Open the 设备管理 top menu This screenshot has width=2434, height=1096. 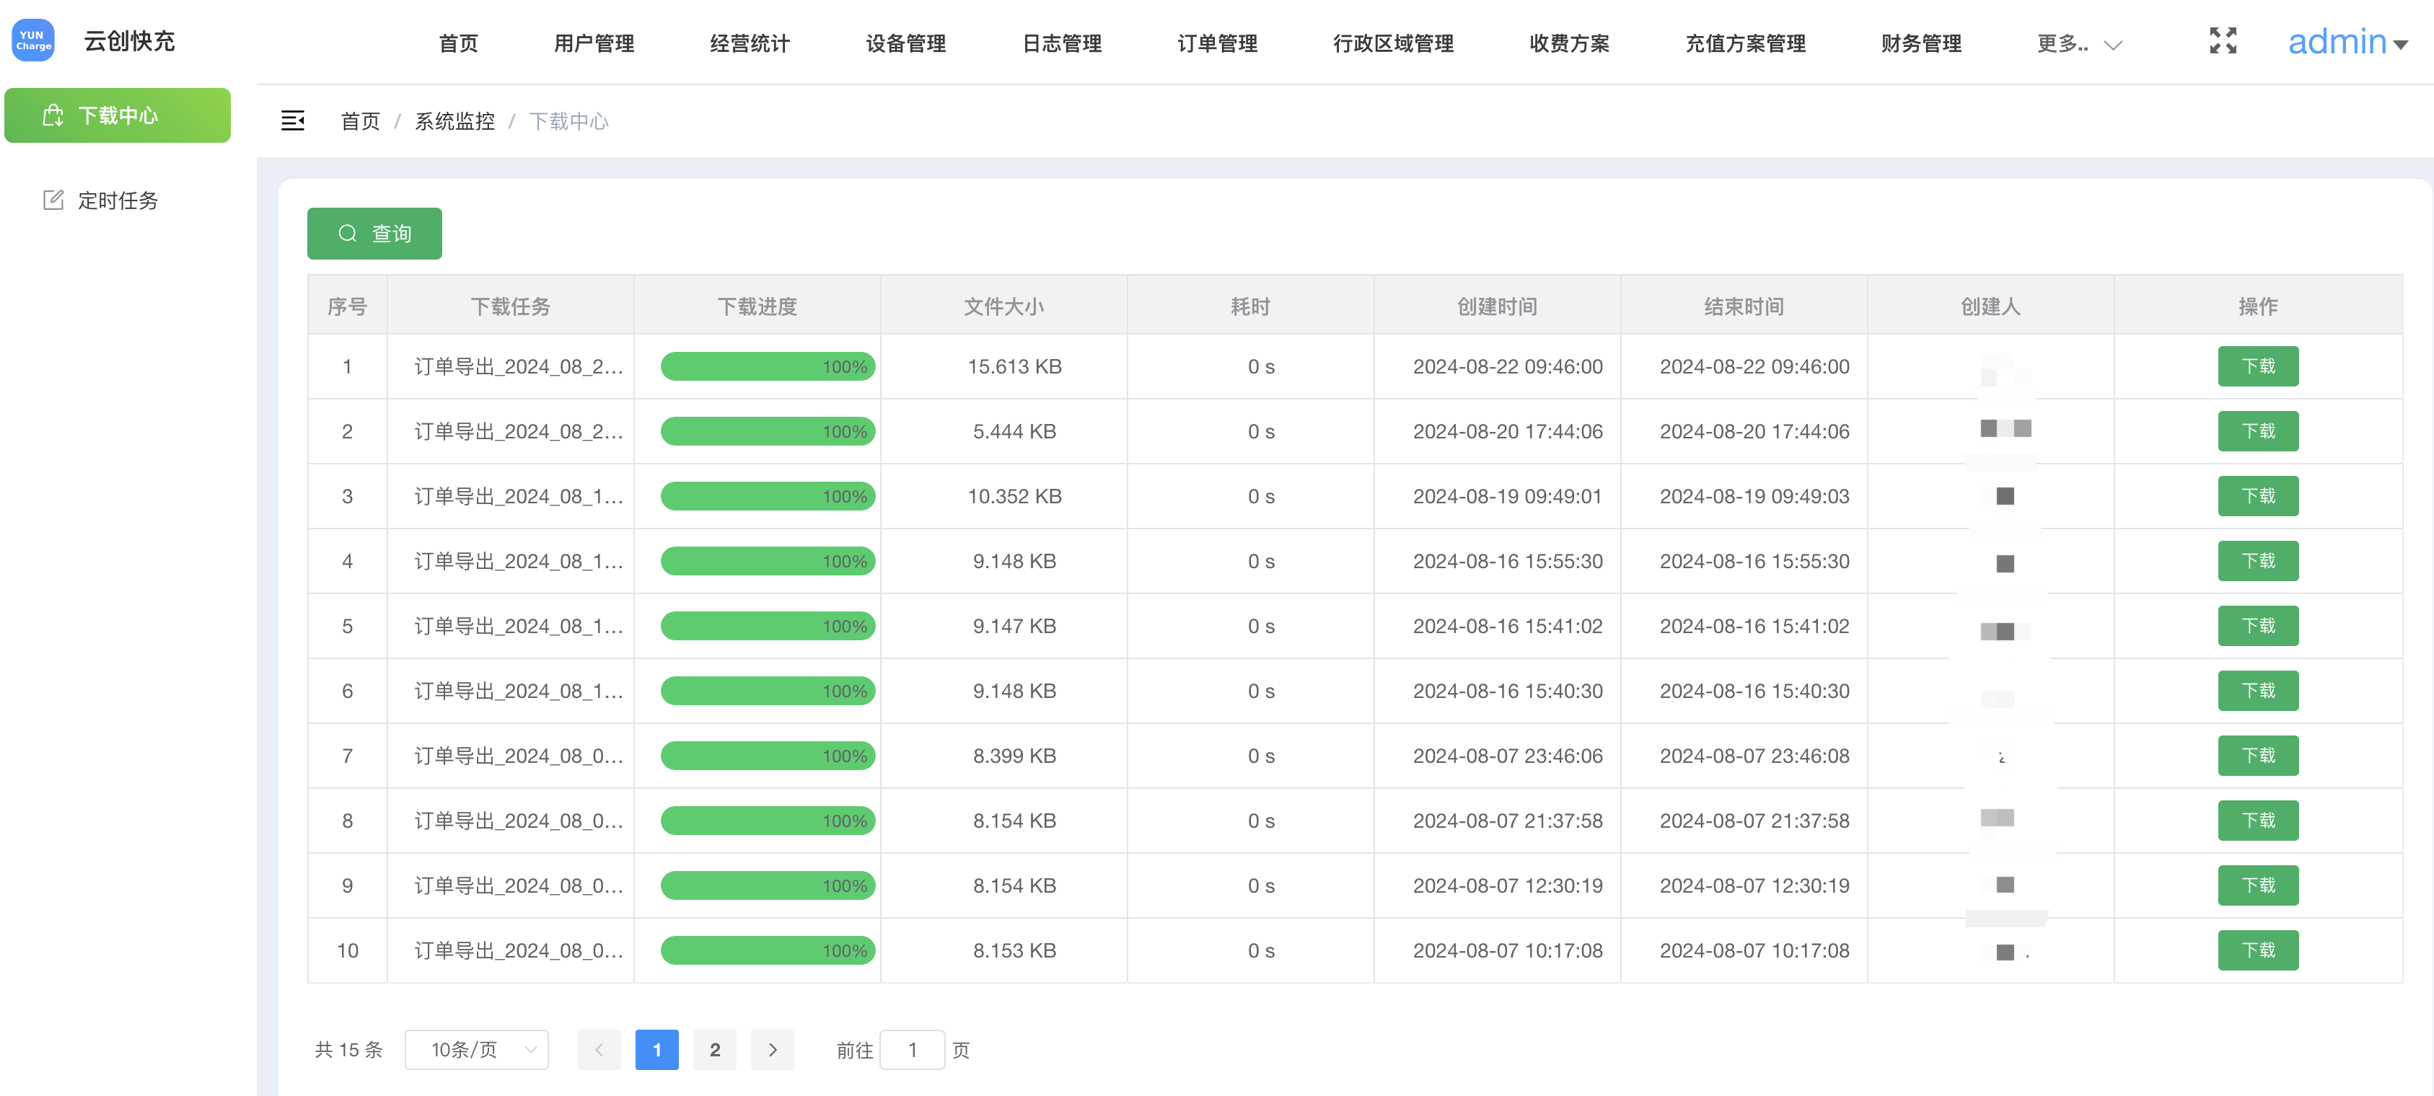click(x=905, y=43)
